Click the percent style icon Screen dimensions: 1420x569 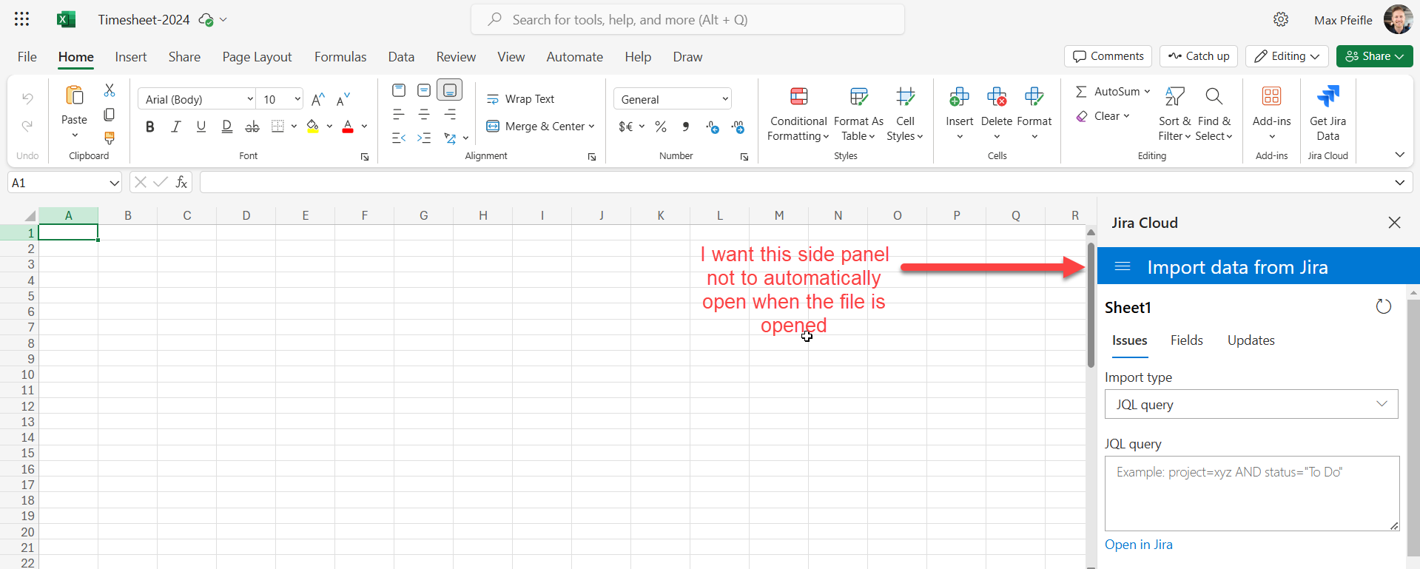(x=661, y=127)
